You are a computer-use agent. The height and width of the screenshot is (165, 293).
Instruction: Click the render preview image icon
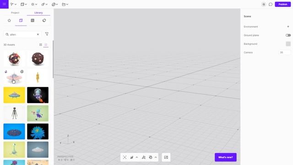[166, 157]
